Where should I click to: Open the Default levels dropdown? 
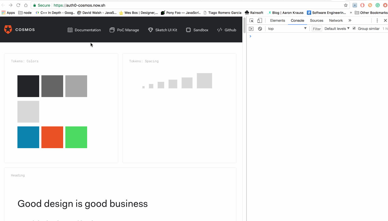click(x=337, y=29)
